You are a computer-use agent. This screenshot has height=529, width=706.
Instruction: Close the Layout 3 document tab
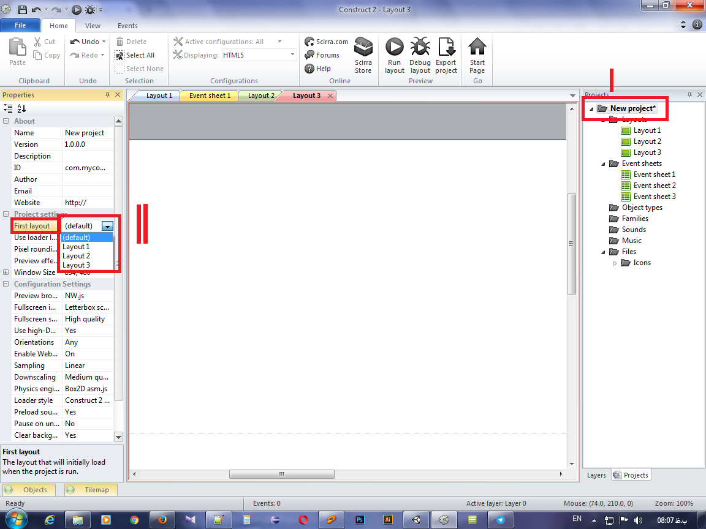pyautogui.click(x=330, y=96)
